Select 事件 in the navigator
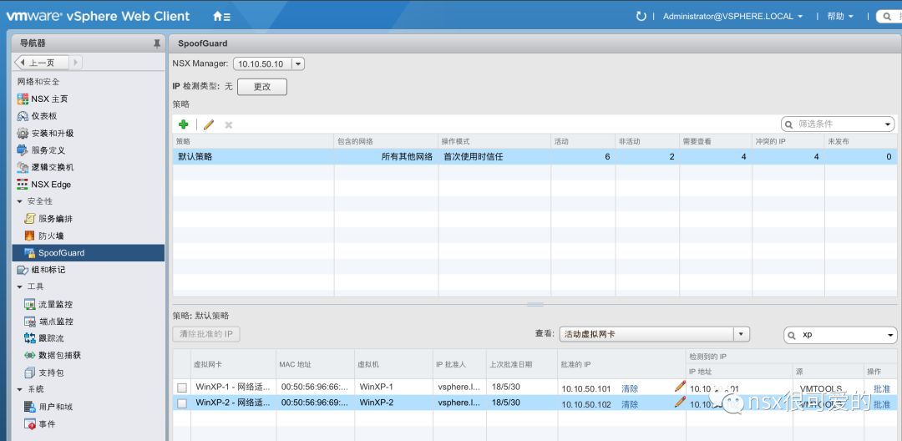The width and height of the screenshot is (902, 441). [x=47, y=423]
